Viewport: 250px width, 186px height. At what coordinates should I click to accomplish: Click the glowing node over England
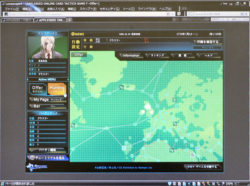[152, 112]
